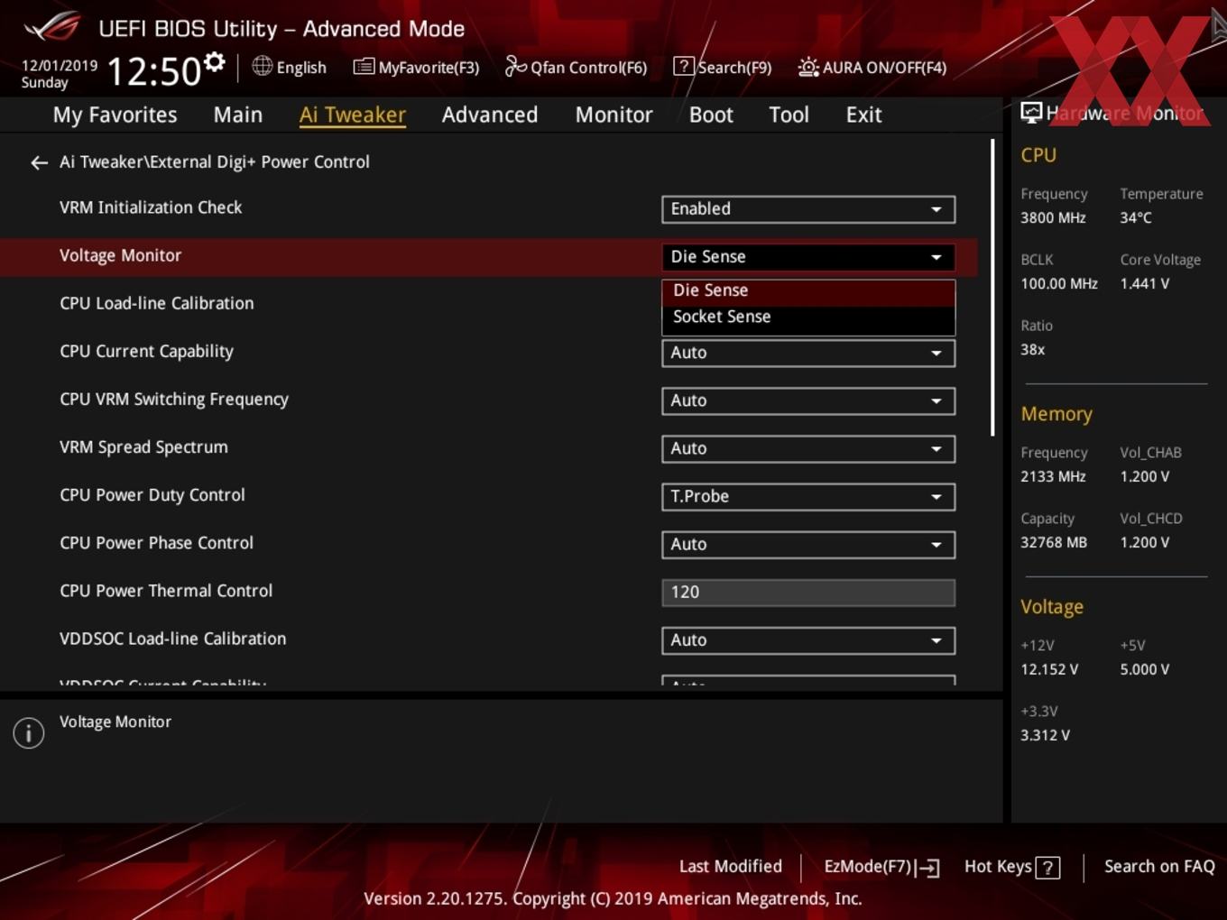The image size is (1227, 920).
Task: Click the back arrow to Ai Tweaker
Action: pos(39,162)
